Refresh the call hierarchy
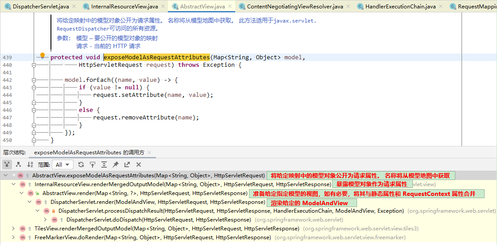Image resolution: width=497 pixels, height=245 pixels. coord(81,165)
